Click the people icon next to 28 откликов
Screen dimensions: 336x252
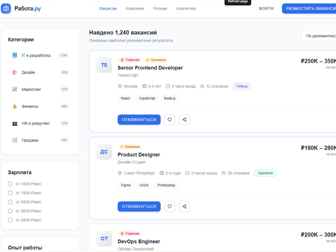224,173
